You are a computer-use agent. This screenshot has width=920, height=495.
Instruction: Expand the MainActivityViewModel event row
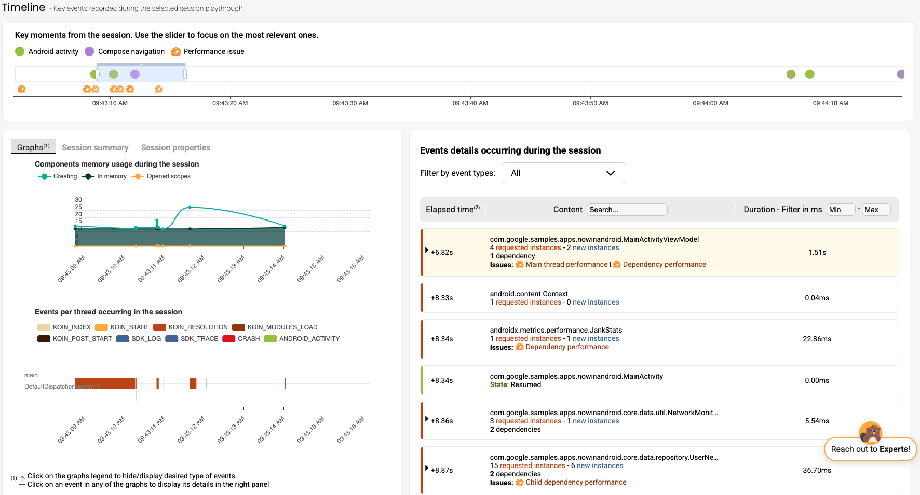pyautogui.click(x=427, y=251)
